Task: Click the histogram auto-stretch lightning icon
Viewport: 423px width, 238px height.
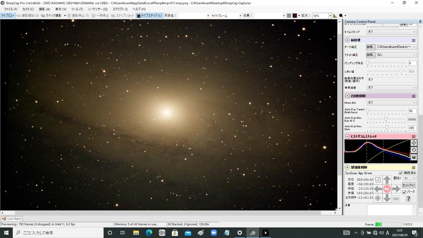Action: [414, 143]
